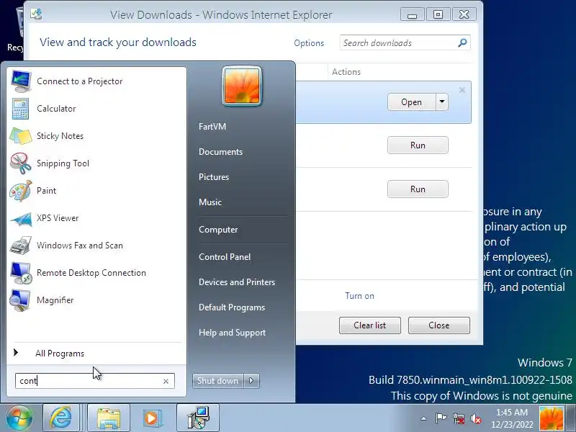Image resolution: width=576 pixels, height=432 pixels.
Task: Open the Windows Fax and Scan icon
Action: (x=21, y=246)
